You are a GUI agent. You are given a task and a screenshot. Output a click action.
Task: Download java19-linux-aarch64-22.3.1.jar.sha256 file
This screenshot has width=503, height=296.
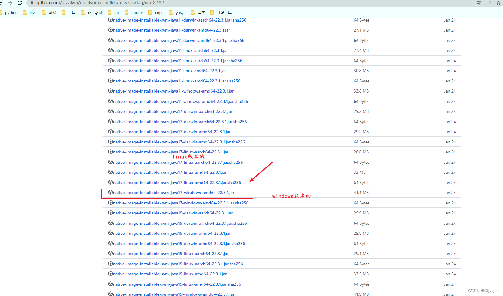pos(178,264)
